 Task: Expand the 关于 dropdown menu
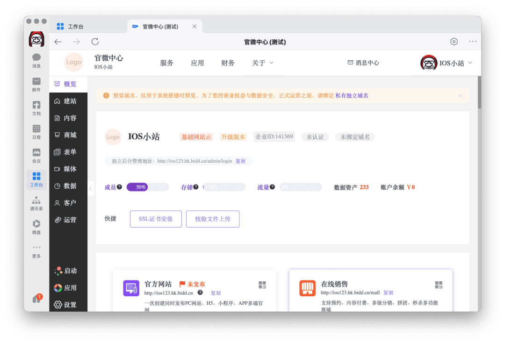point(262,63)
